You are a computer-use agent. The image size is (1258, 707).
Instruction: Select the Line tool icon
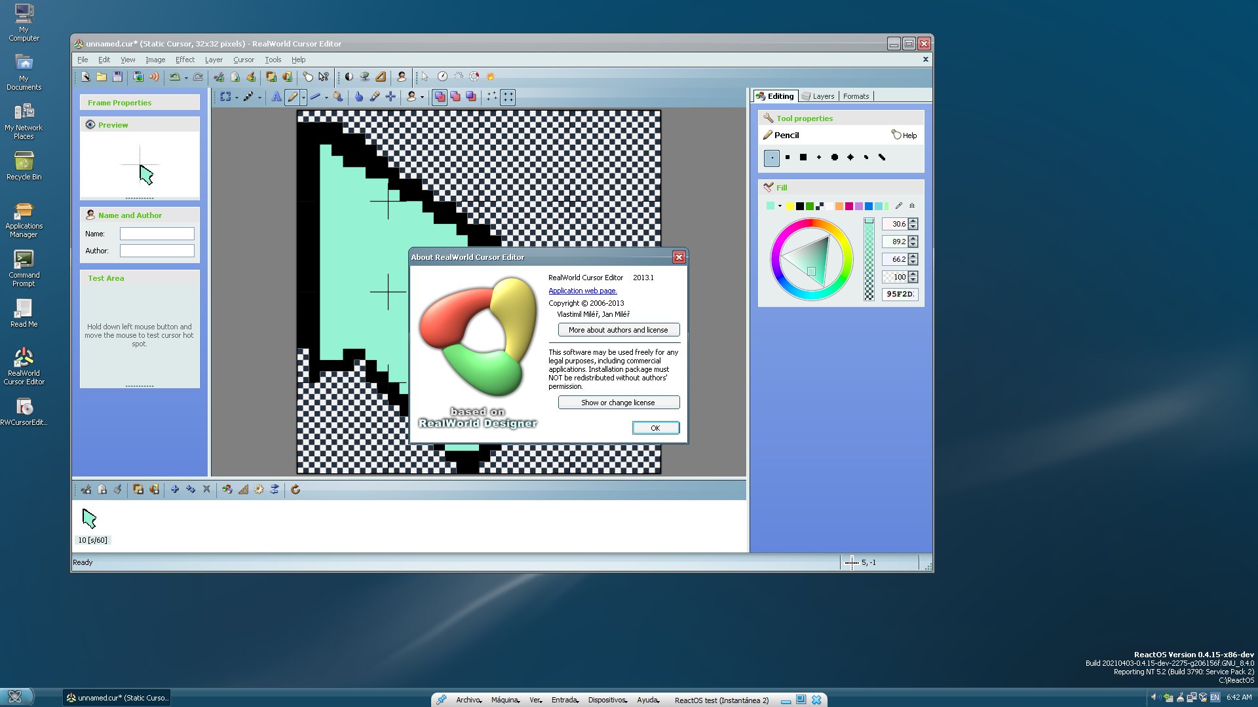[315, 97]
